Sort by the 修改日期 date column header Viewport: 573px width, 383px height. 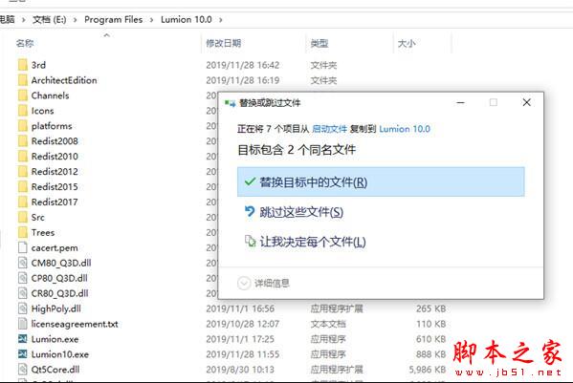[x=223, y=43]
